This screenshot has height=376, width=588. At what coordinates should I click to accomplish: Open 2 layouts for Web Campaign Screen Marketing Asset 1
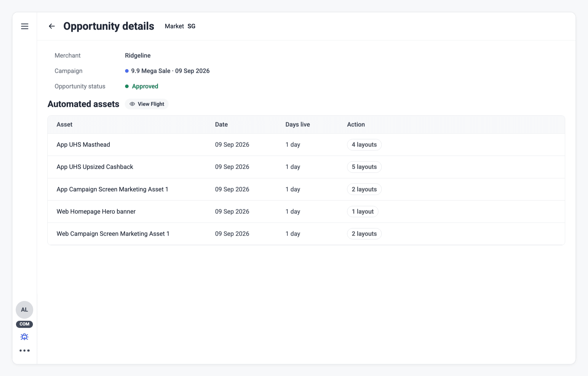point(364,234)
